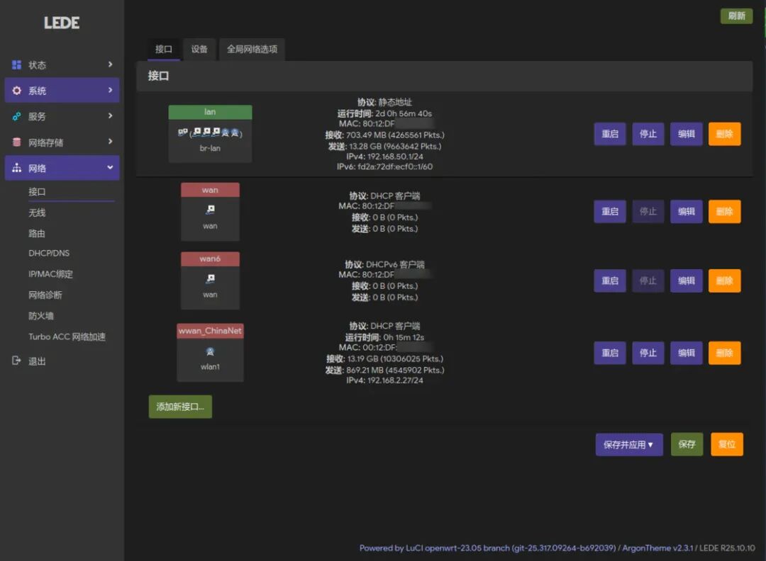
Task: Open the IP/MAC绑定 submenu item
Action: pos(51,274)
